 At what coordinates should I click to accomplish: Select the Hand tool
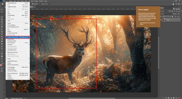2,56
